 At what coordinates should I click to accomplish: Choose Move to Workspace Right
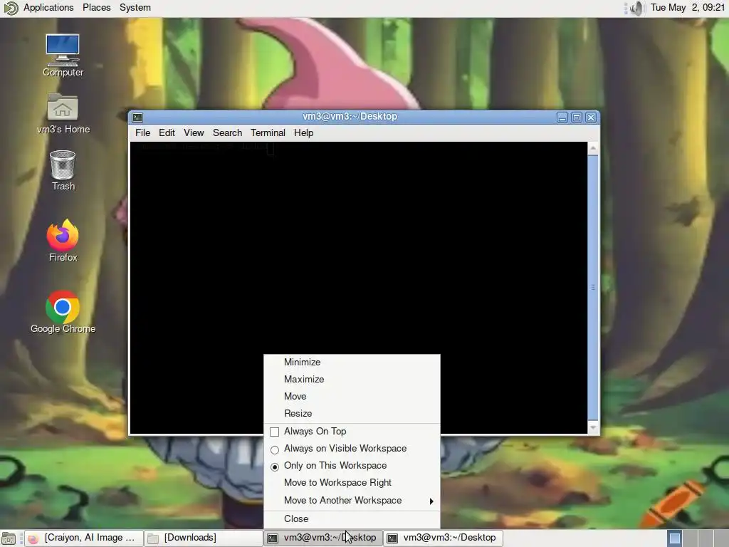tap(352, 483)
